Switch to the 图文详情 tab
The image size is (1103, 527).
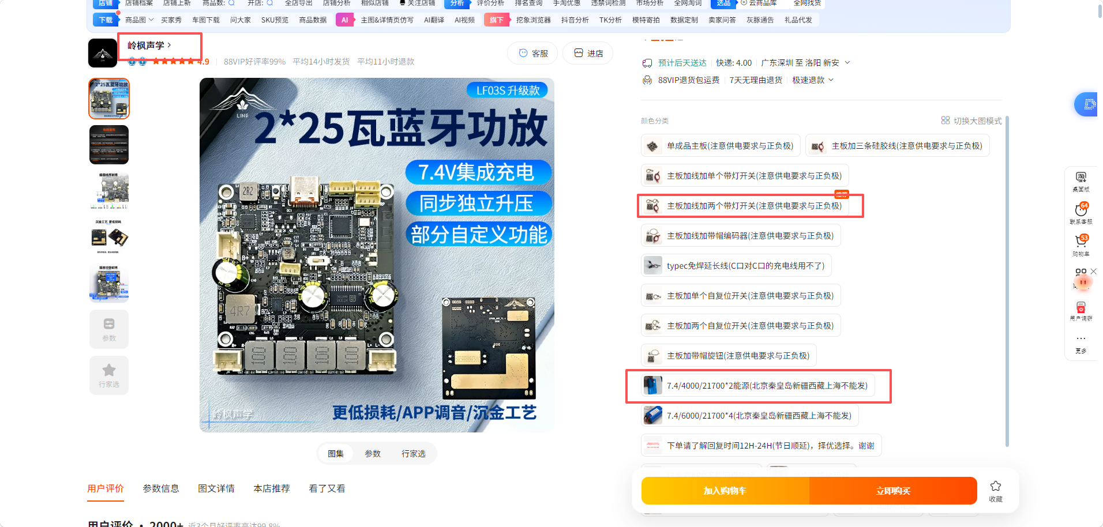click(x=216, y=488)
